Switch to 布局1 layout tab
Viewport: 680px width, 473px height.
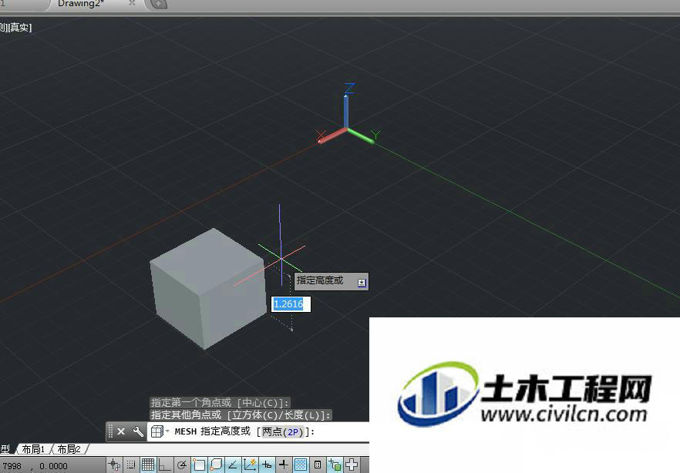coord(33,449)
